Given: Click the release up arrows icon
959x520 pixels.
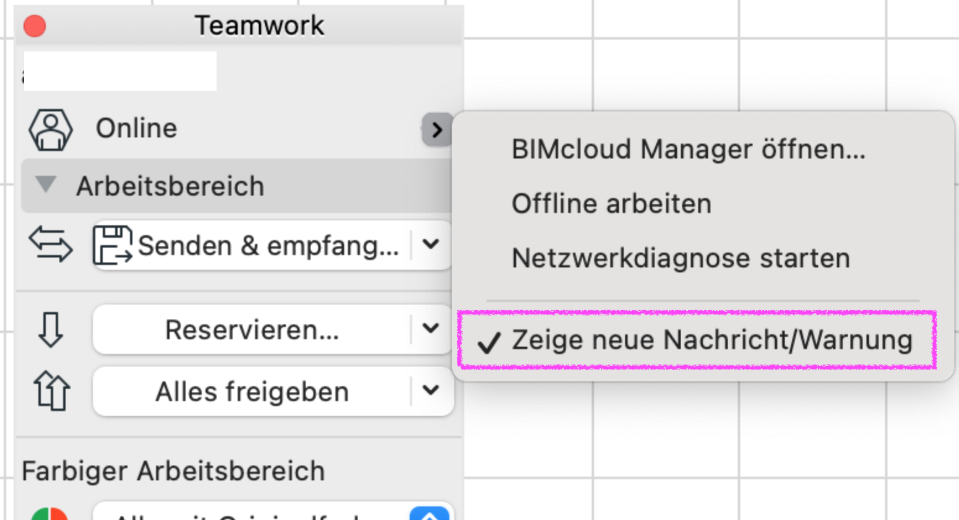Looking at the screenshot, I should [52, 391].
